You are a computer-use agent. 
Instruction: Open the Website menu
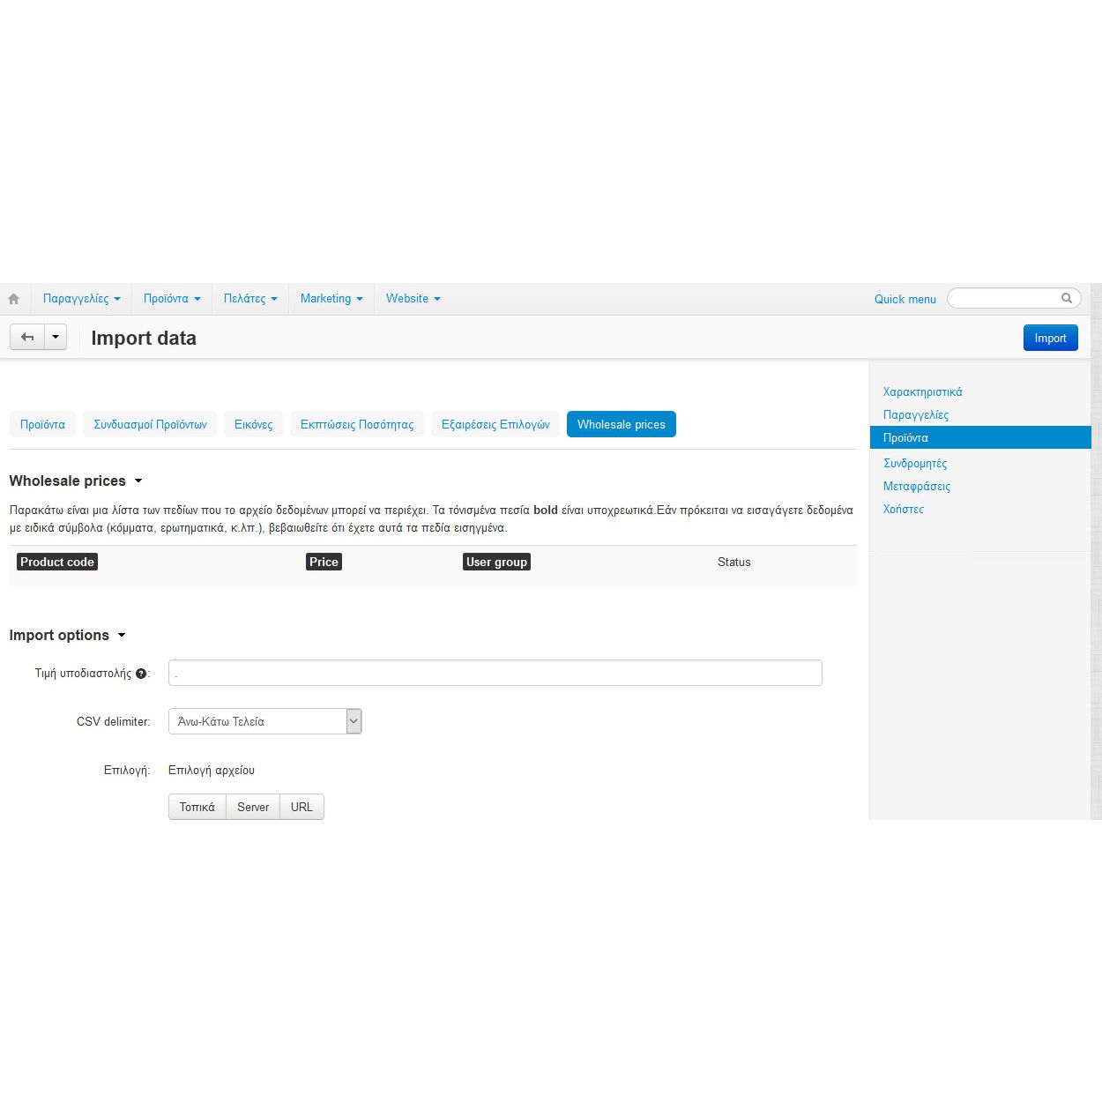(x=413, y=299)
